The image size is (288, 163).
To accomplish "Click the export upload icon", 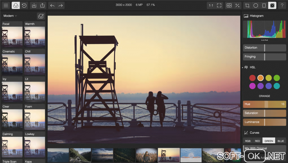I will 42,6.
